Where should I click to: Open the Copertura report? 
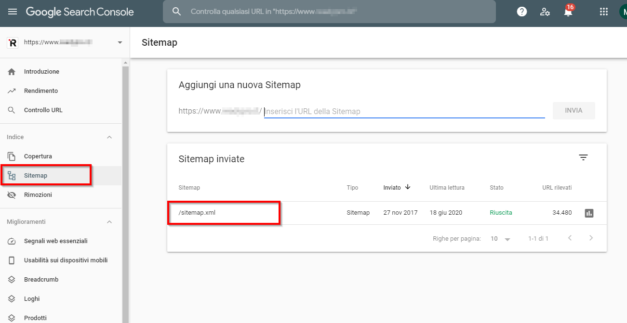point(38,156)
